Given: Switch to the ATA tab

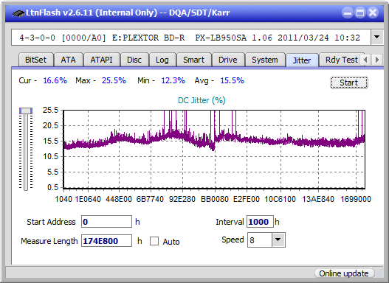Looking at the screenshot, I should click(x=68, y=60).
